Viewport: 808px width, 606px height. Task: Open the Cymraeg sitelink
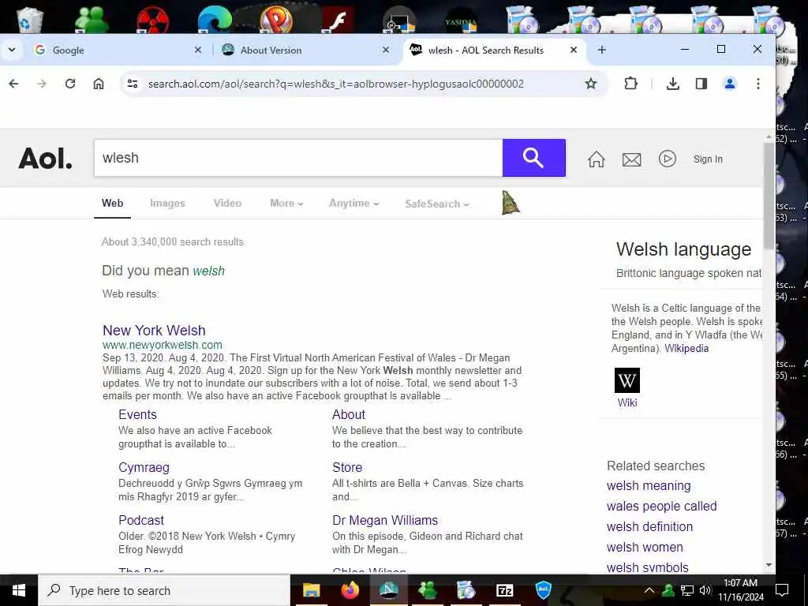coord(144,467)
